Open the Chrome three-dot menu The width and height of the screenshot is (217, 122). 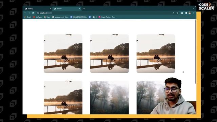coord(194,13)
